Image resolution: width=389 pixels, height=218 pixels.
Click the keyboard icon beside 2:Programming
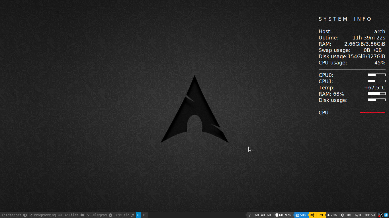click(60, 215)
